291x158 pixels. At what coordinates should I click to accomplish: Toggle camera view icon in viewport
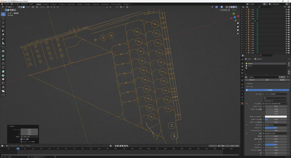tap(238, 30)
